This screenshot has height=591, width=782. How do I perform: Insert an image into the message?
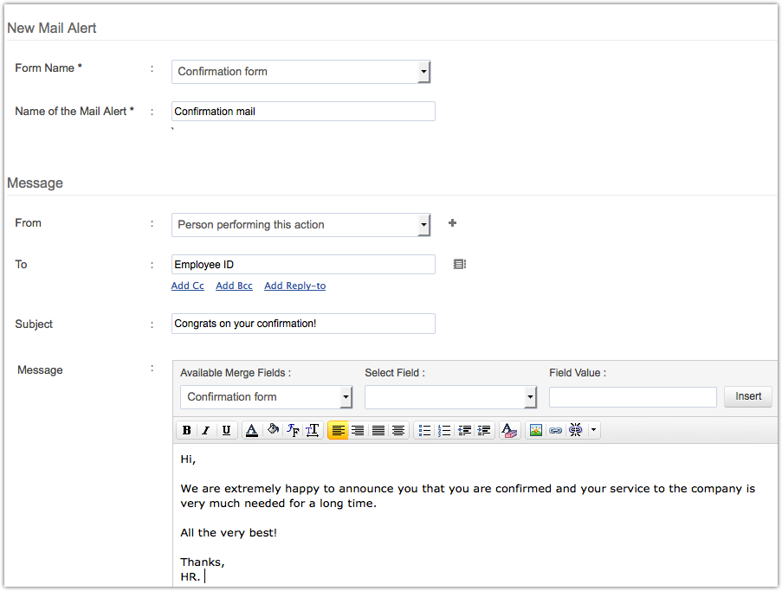(535, 430)
